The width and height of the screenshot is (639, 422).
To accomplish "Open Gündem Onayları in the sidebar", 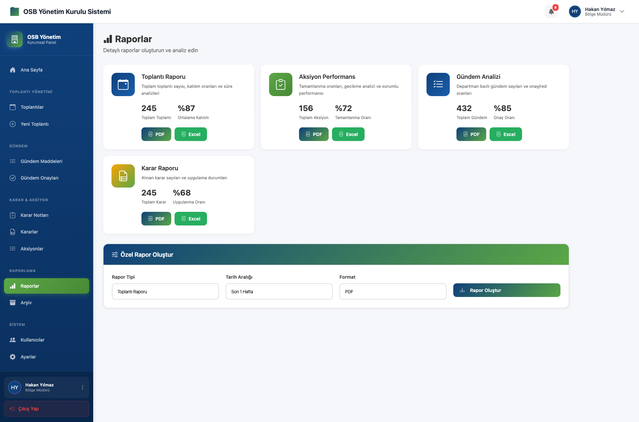I will point(39,178).
